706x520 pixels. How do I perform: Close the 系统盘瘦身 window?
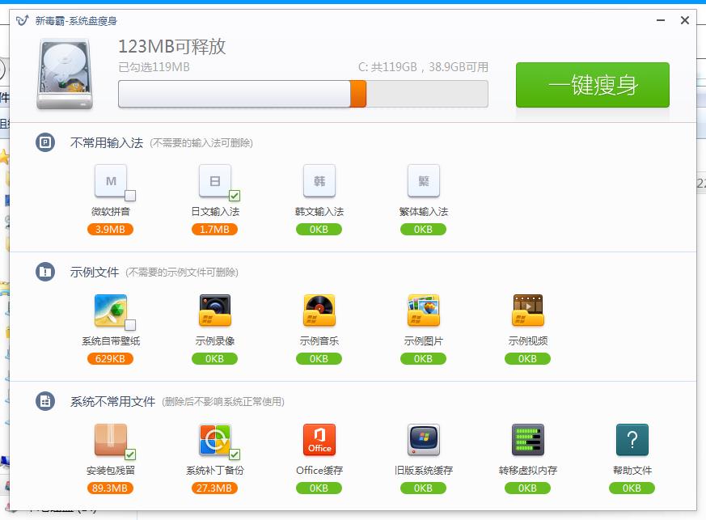(685, 20)
